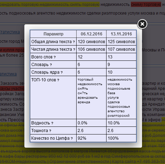The image size is (165, 164).
Task: Click question mark next to Словарь
Action: coord(51,65)
